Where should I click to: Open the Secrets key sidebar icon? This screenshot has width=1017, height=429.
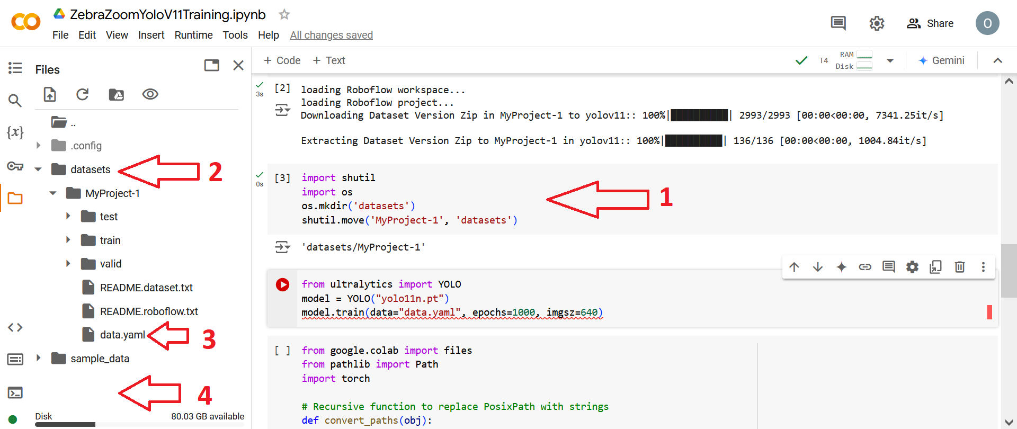coord(15,166)
